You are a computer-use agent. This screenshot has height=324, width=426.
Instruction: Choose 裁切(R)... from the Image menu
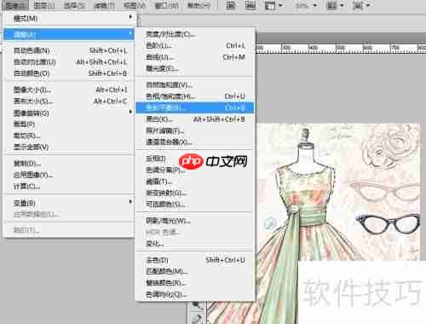pyautogui.click(x=68, y=136)
